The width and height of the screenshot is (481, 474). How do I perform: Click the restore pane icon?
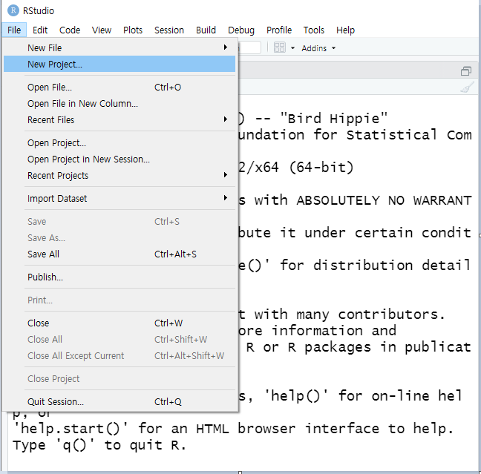pos(466,71)
